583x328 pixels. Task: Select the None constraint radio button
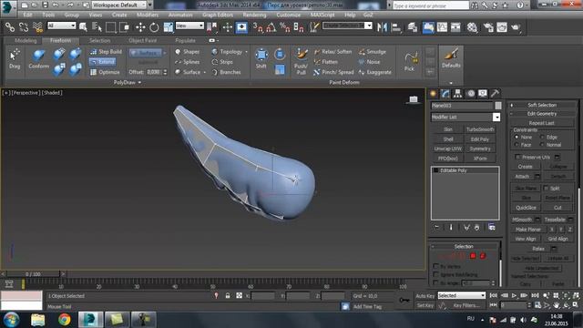[x=517, y=138]
